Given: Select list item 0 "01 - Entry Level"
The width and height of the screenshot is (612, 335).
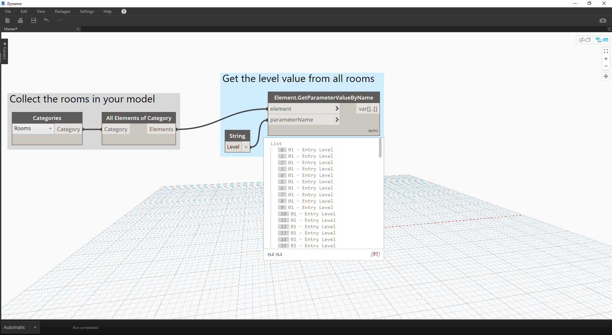Looking at the screenshot, I should 310,150.
